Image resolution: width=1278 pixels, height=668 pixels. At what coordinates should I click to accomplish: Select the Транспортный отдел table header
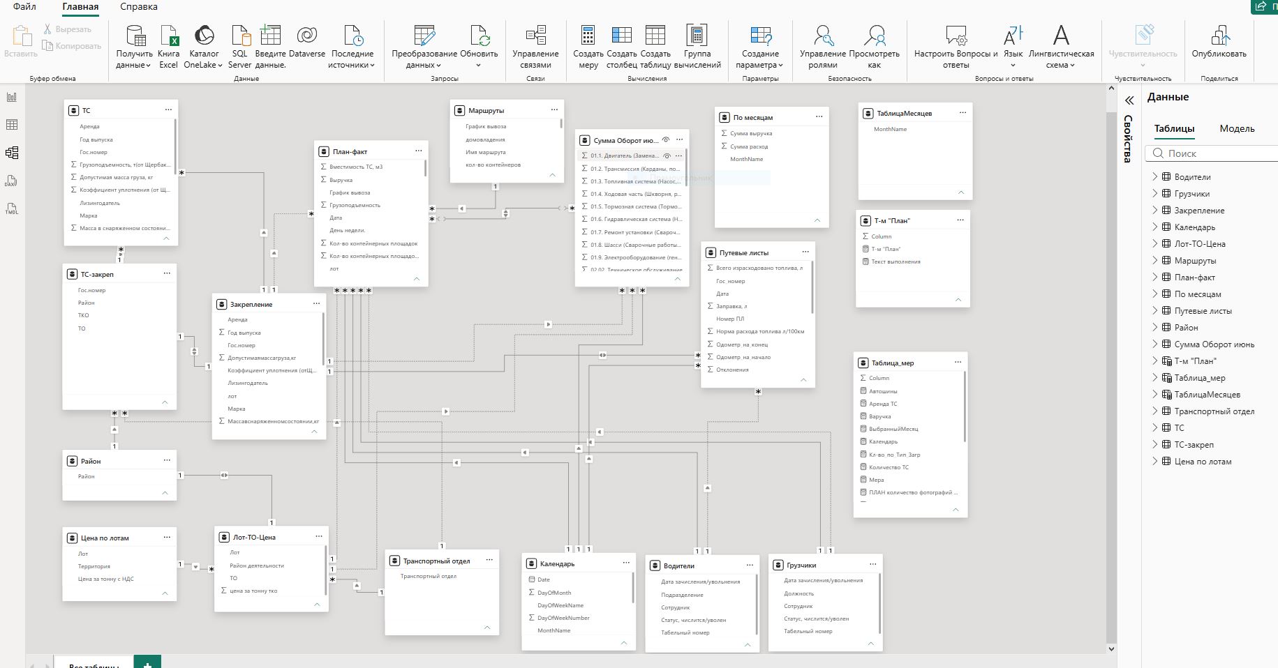point(442,561)
